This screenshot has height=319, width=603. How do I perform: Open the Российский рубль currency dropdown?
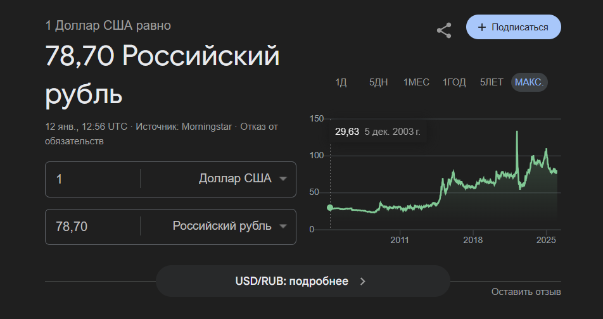[x=229, y=226]
